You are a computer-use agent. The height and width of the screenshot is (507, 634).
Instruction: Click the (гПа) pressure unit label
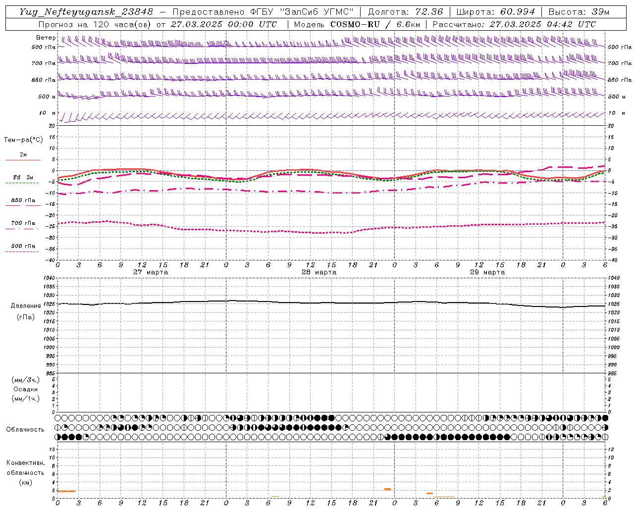26,317
